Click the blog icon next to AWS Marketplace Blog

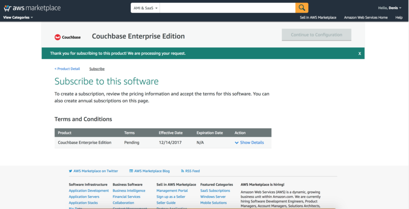coord(131,171)
